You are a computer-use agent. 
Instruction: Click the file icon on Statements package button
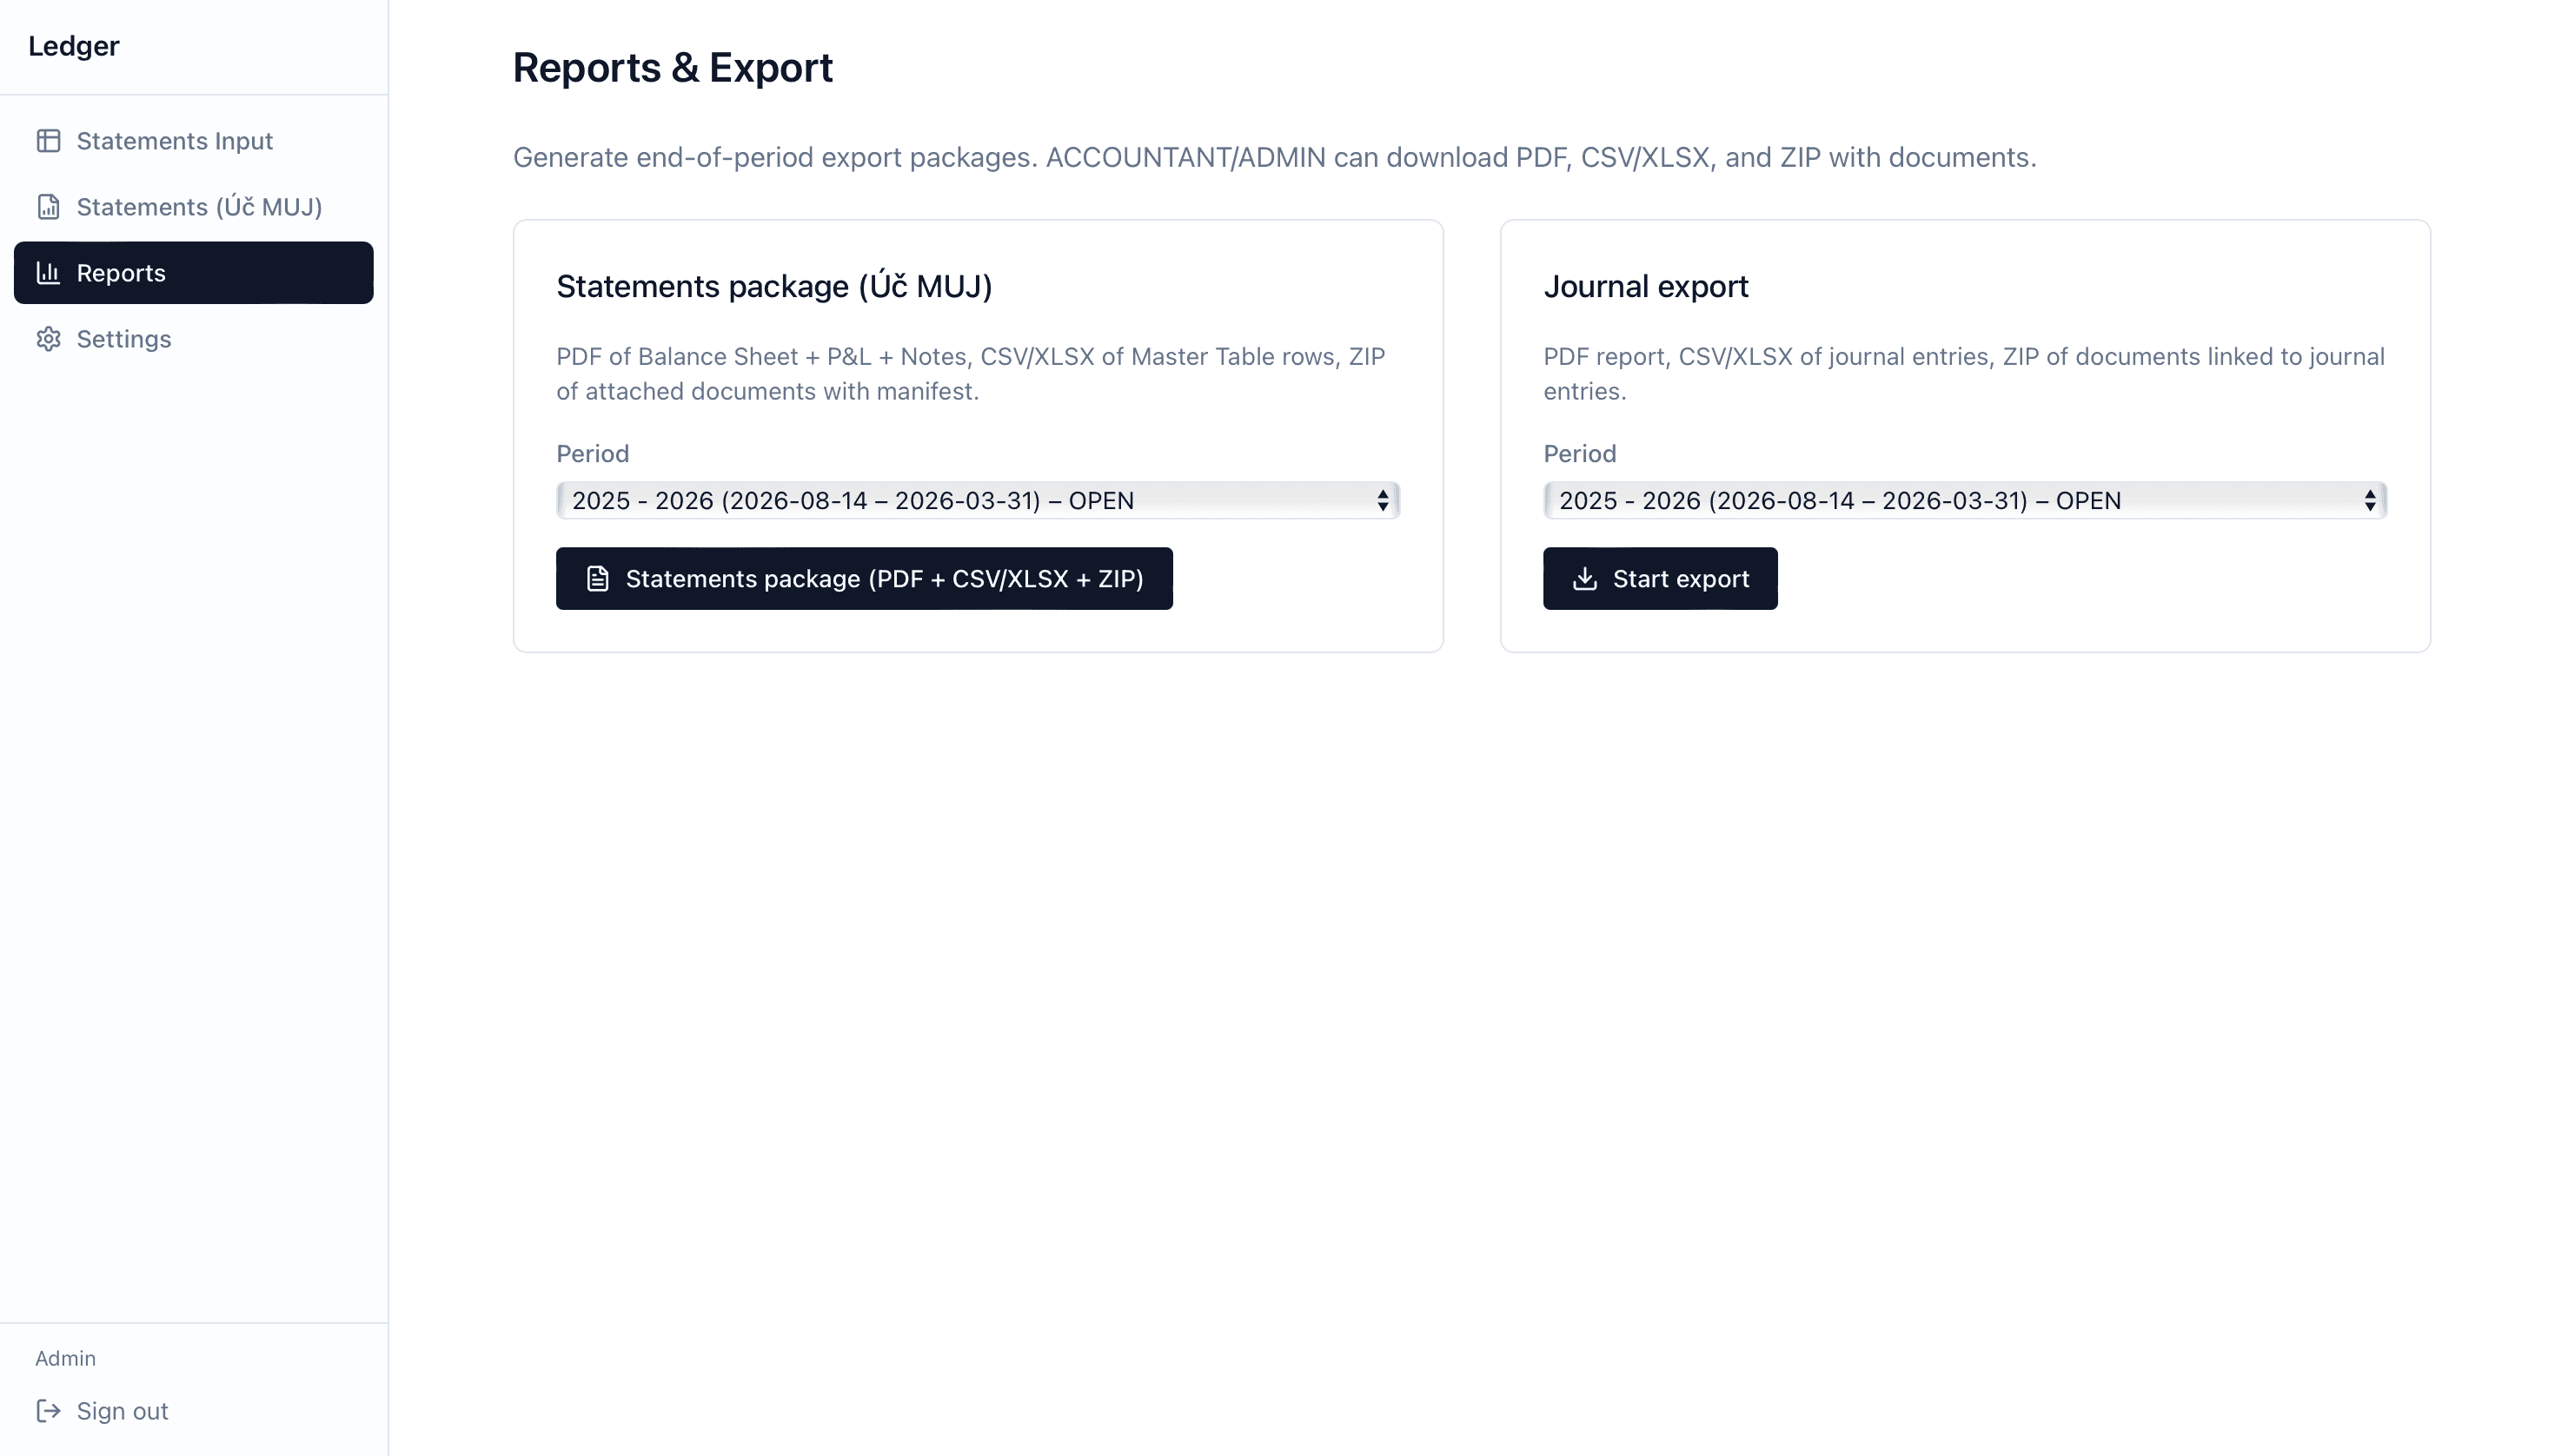coord(597,579)
